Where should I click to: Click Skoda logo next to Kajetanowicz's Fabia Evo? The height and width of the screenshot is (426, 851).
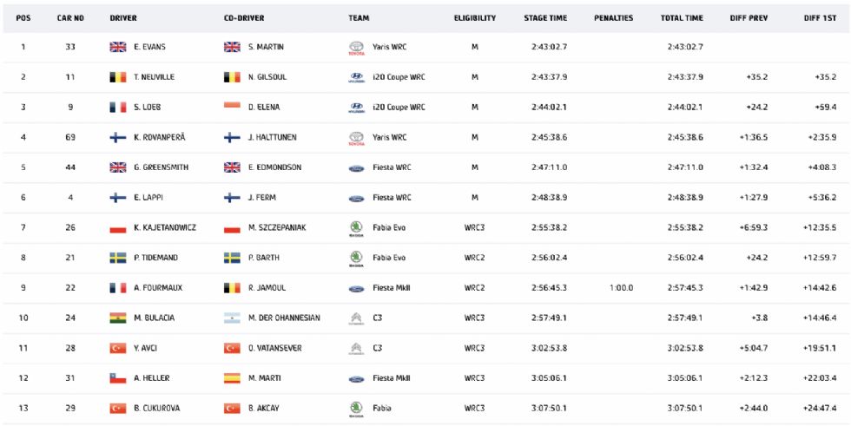pos(357,229)
